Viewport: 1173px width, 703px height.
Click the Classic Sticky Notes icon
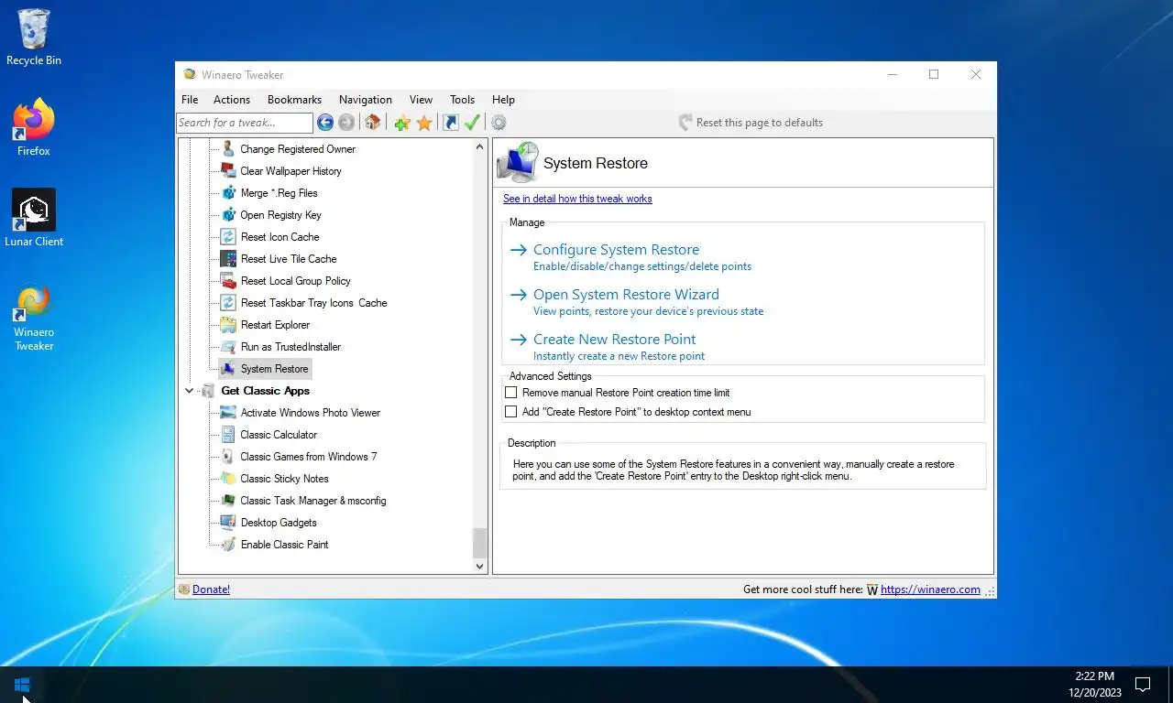coord(228,479)
